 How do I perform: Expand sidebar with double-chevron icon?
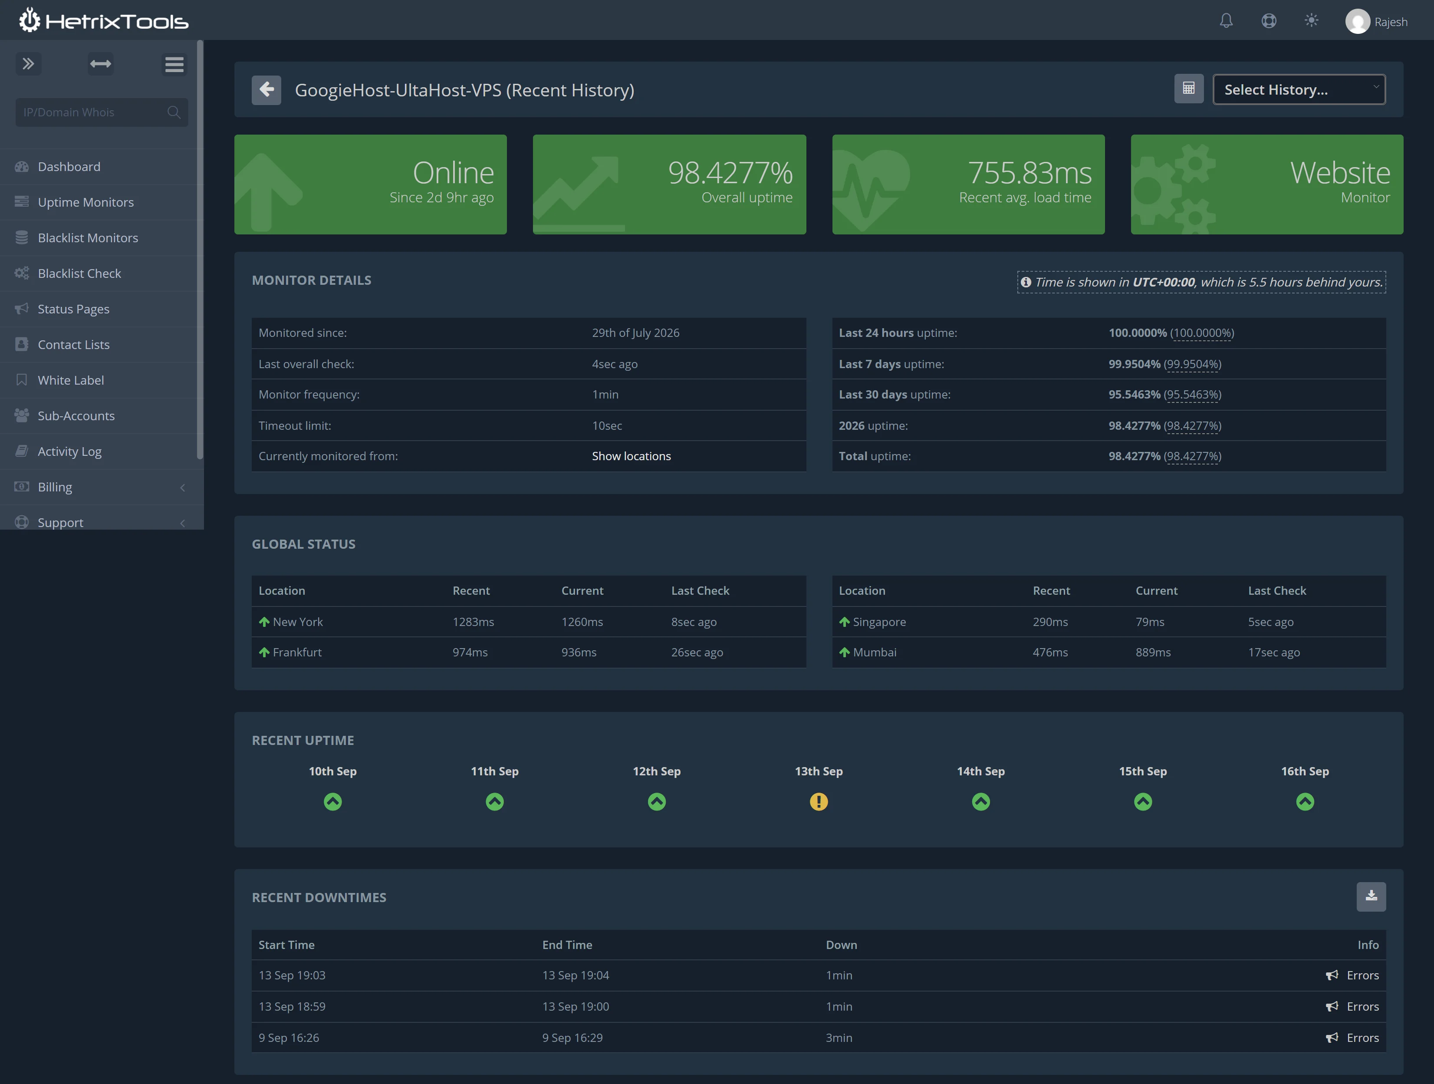click(x=29, y=63)
